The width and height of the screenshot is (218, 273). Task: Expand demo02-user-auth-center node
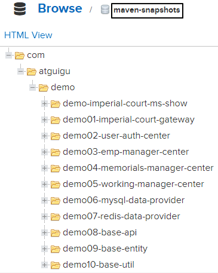[44, 136]
